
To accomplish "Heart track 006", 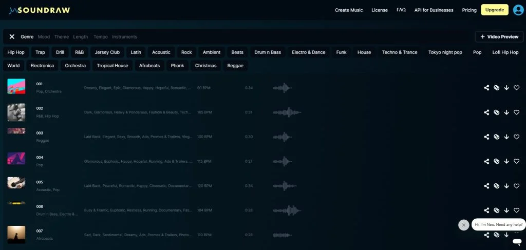I will click(x=517, y=210).
